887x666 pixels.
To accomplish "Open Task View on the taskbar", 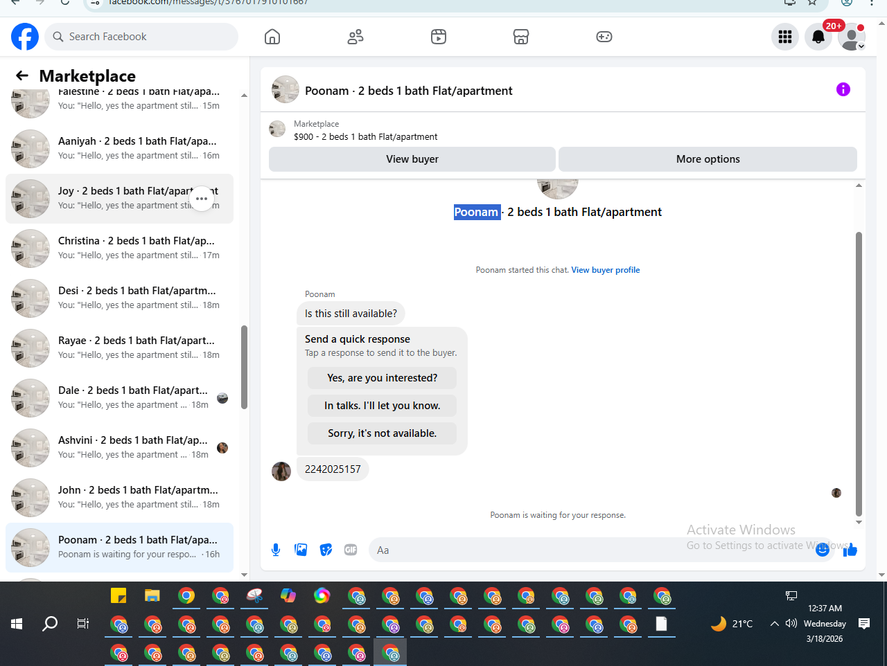I will coord(83,624).
